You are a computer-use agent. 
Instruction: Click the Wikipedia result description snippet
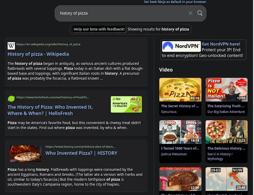click(75, 71)
